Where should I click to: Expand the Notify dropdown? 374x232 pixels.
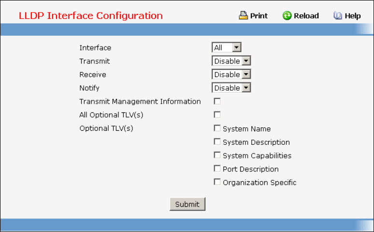[231, 88]
